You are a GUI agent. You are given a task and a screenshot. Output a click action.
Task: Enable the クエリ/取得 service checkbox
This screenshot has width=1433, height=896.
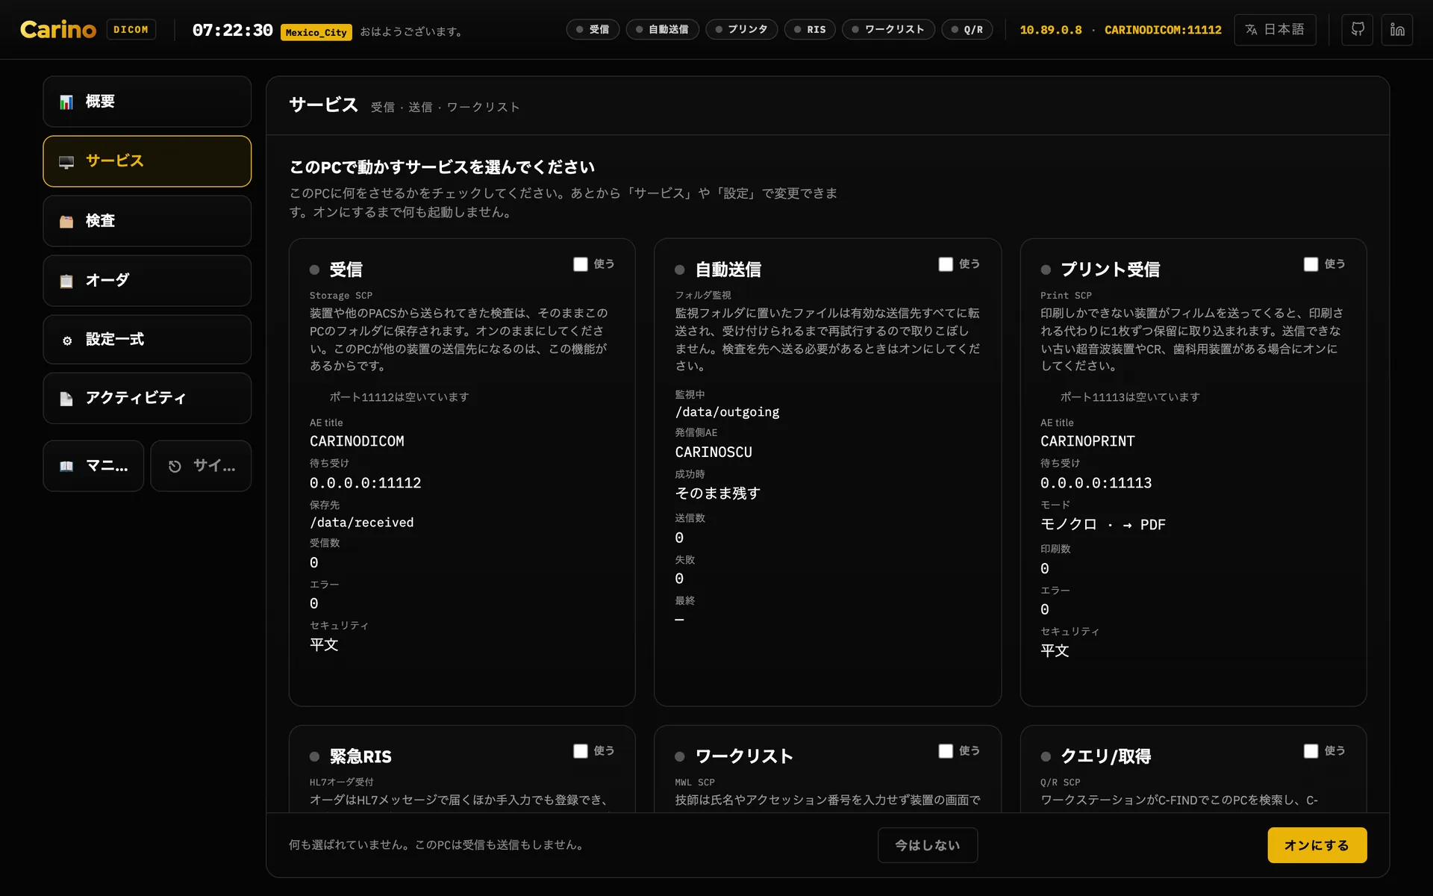point(1311,751)
